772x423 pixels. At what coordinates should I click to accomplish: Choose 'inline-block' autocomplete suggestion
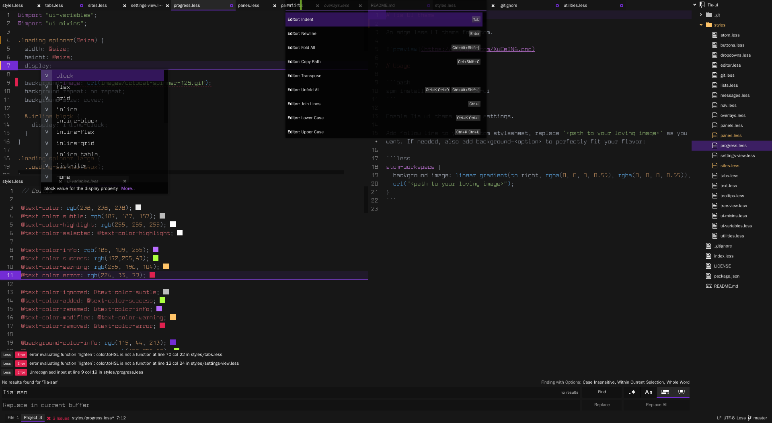pyautogui.click(x=103, y=121)
